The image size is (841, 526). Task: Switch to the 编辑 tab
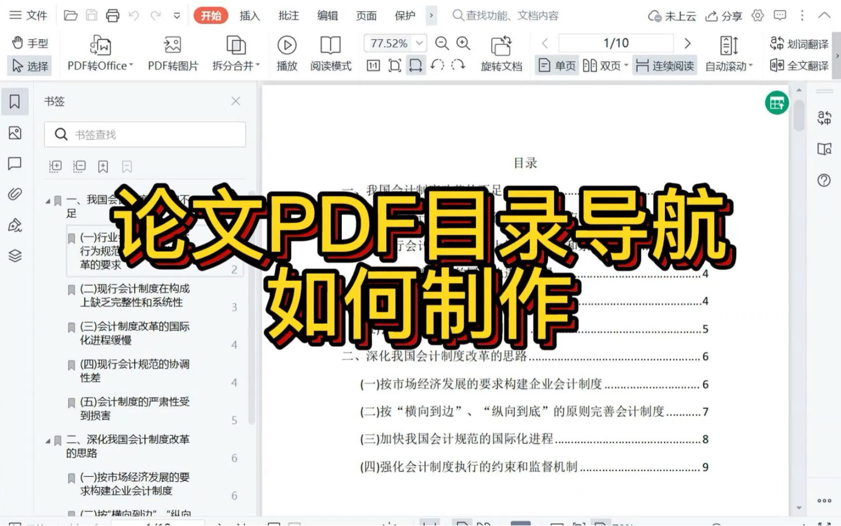(327, 15)
